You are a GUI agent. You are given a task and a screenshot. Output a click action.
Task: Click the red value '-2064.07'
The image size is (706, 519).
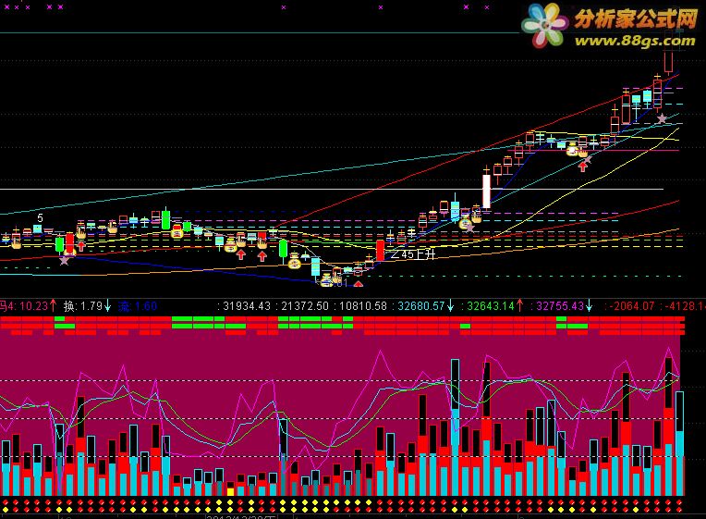(632, 306)
